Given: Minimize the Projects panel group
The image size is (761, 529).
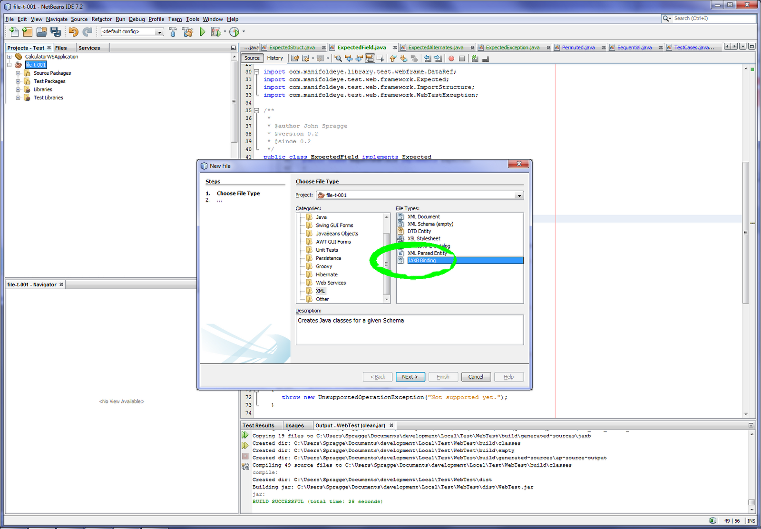Looking at the screenshot, I should click(x=233, y=48).
